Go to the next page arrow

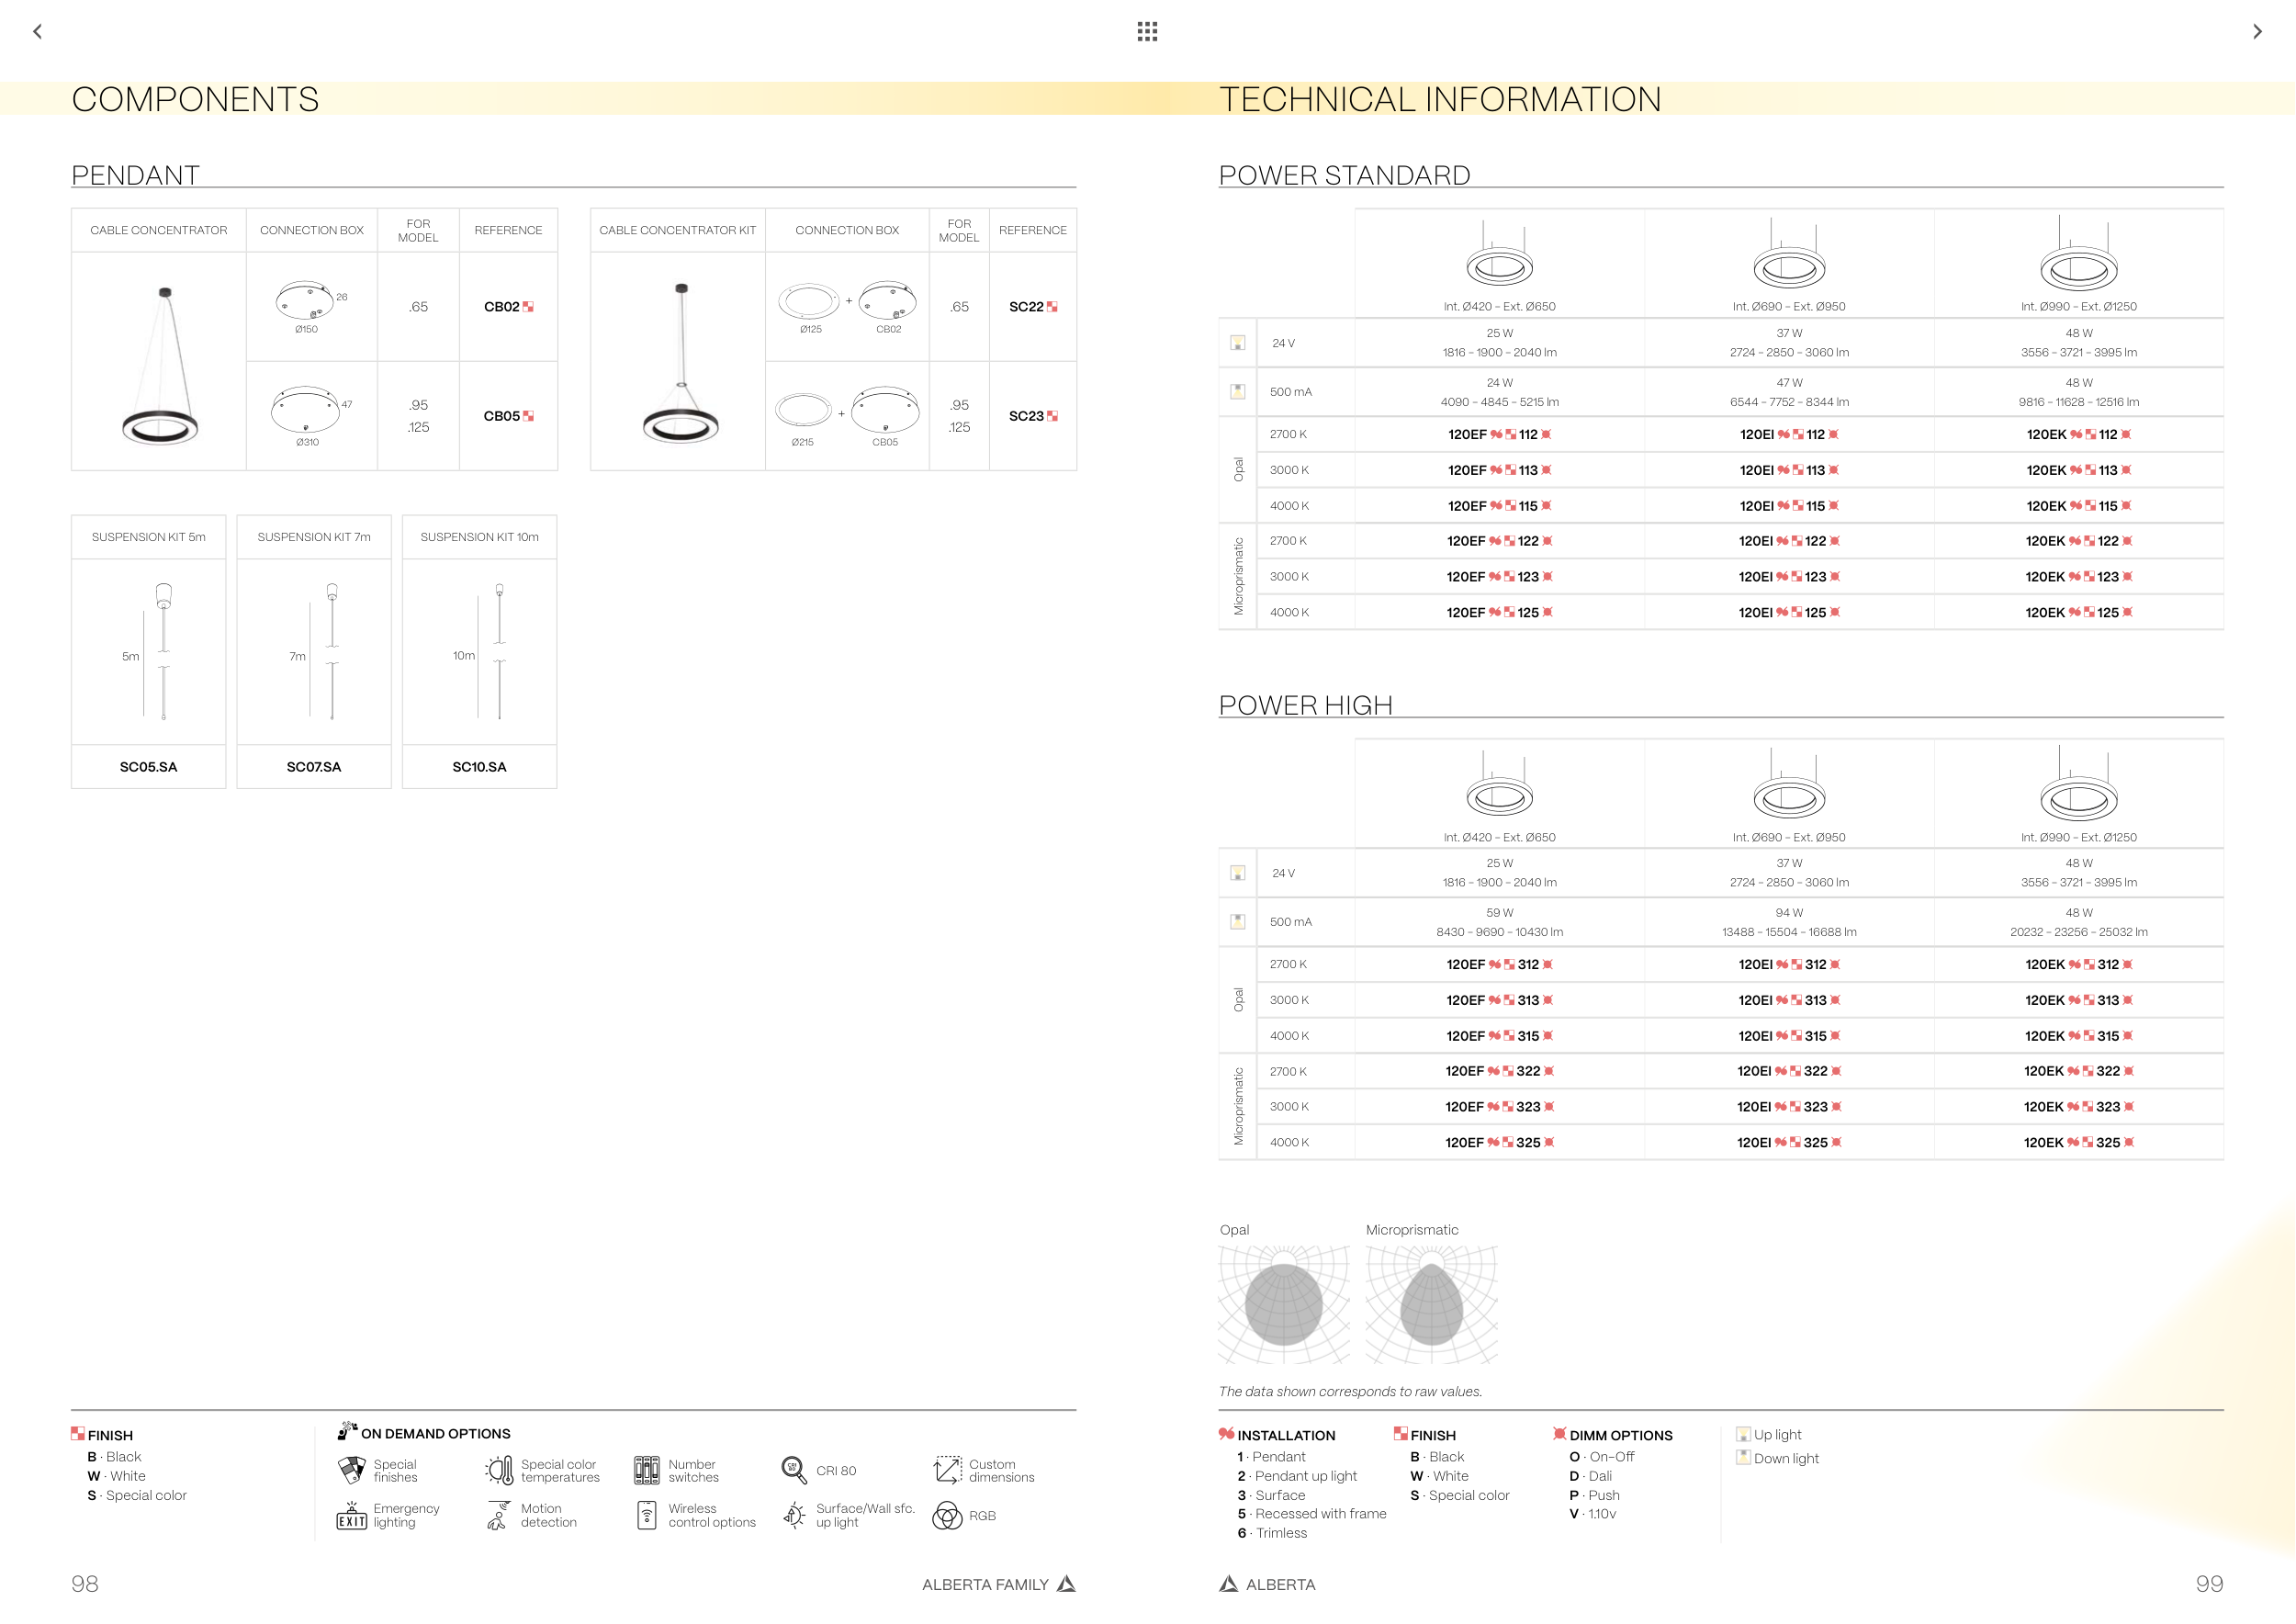(x=2257, y=31)
